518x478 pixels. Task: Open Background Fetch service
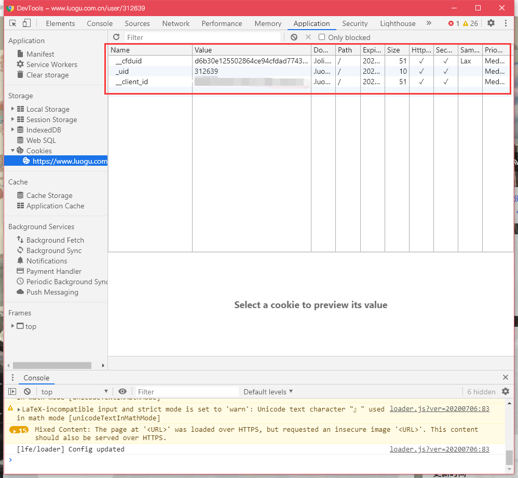(x=50, y=240)
